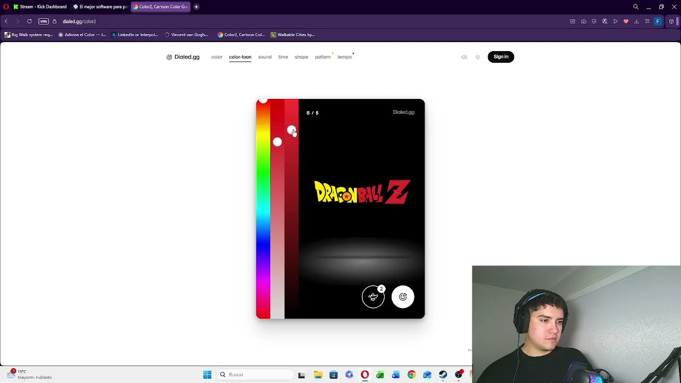Switch to the time game tab
The height and width of the screenshot is (383, 681).
click(283, 57)
